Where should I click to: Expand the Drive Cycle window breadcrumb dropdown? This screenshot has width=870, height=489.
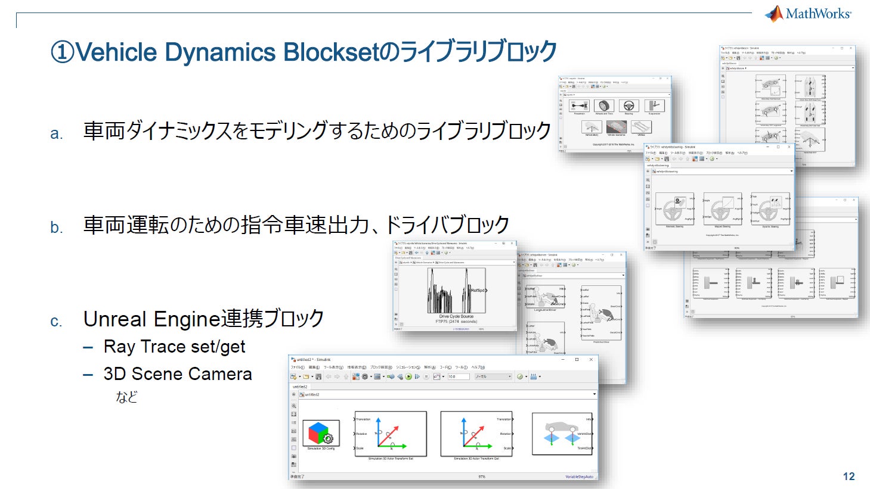tap(514, 263)
